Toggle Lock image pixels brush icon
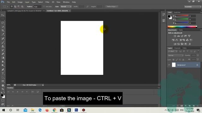Screen dimensions: 202x113 coord(177,60)
